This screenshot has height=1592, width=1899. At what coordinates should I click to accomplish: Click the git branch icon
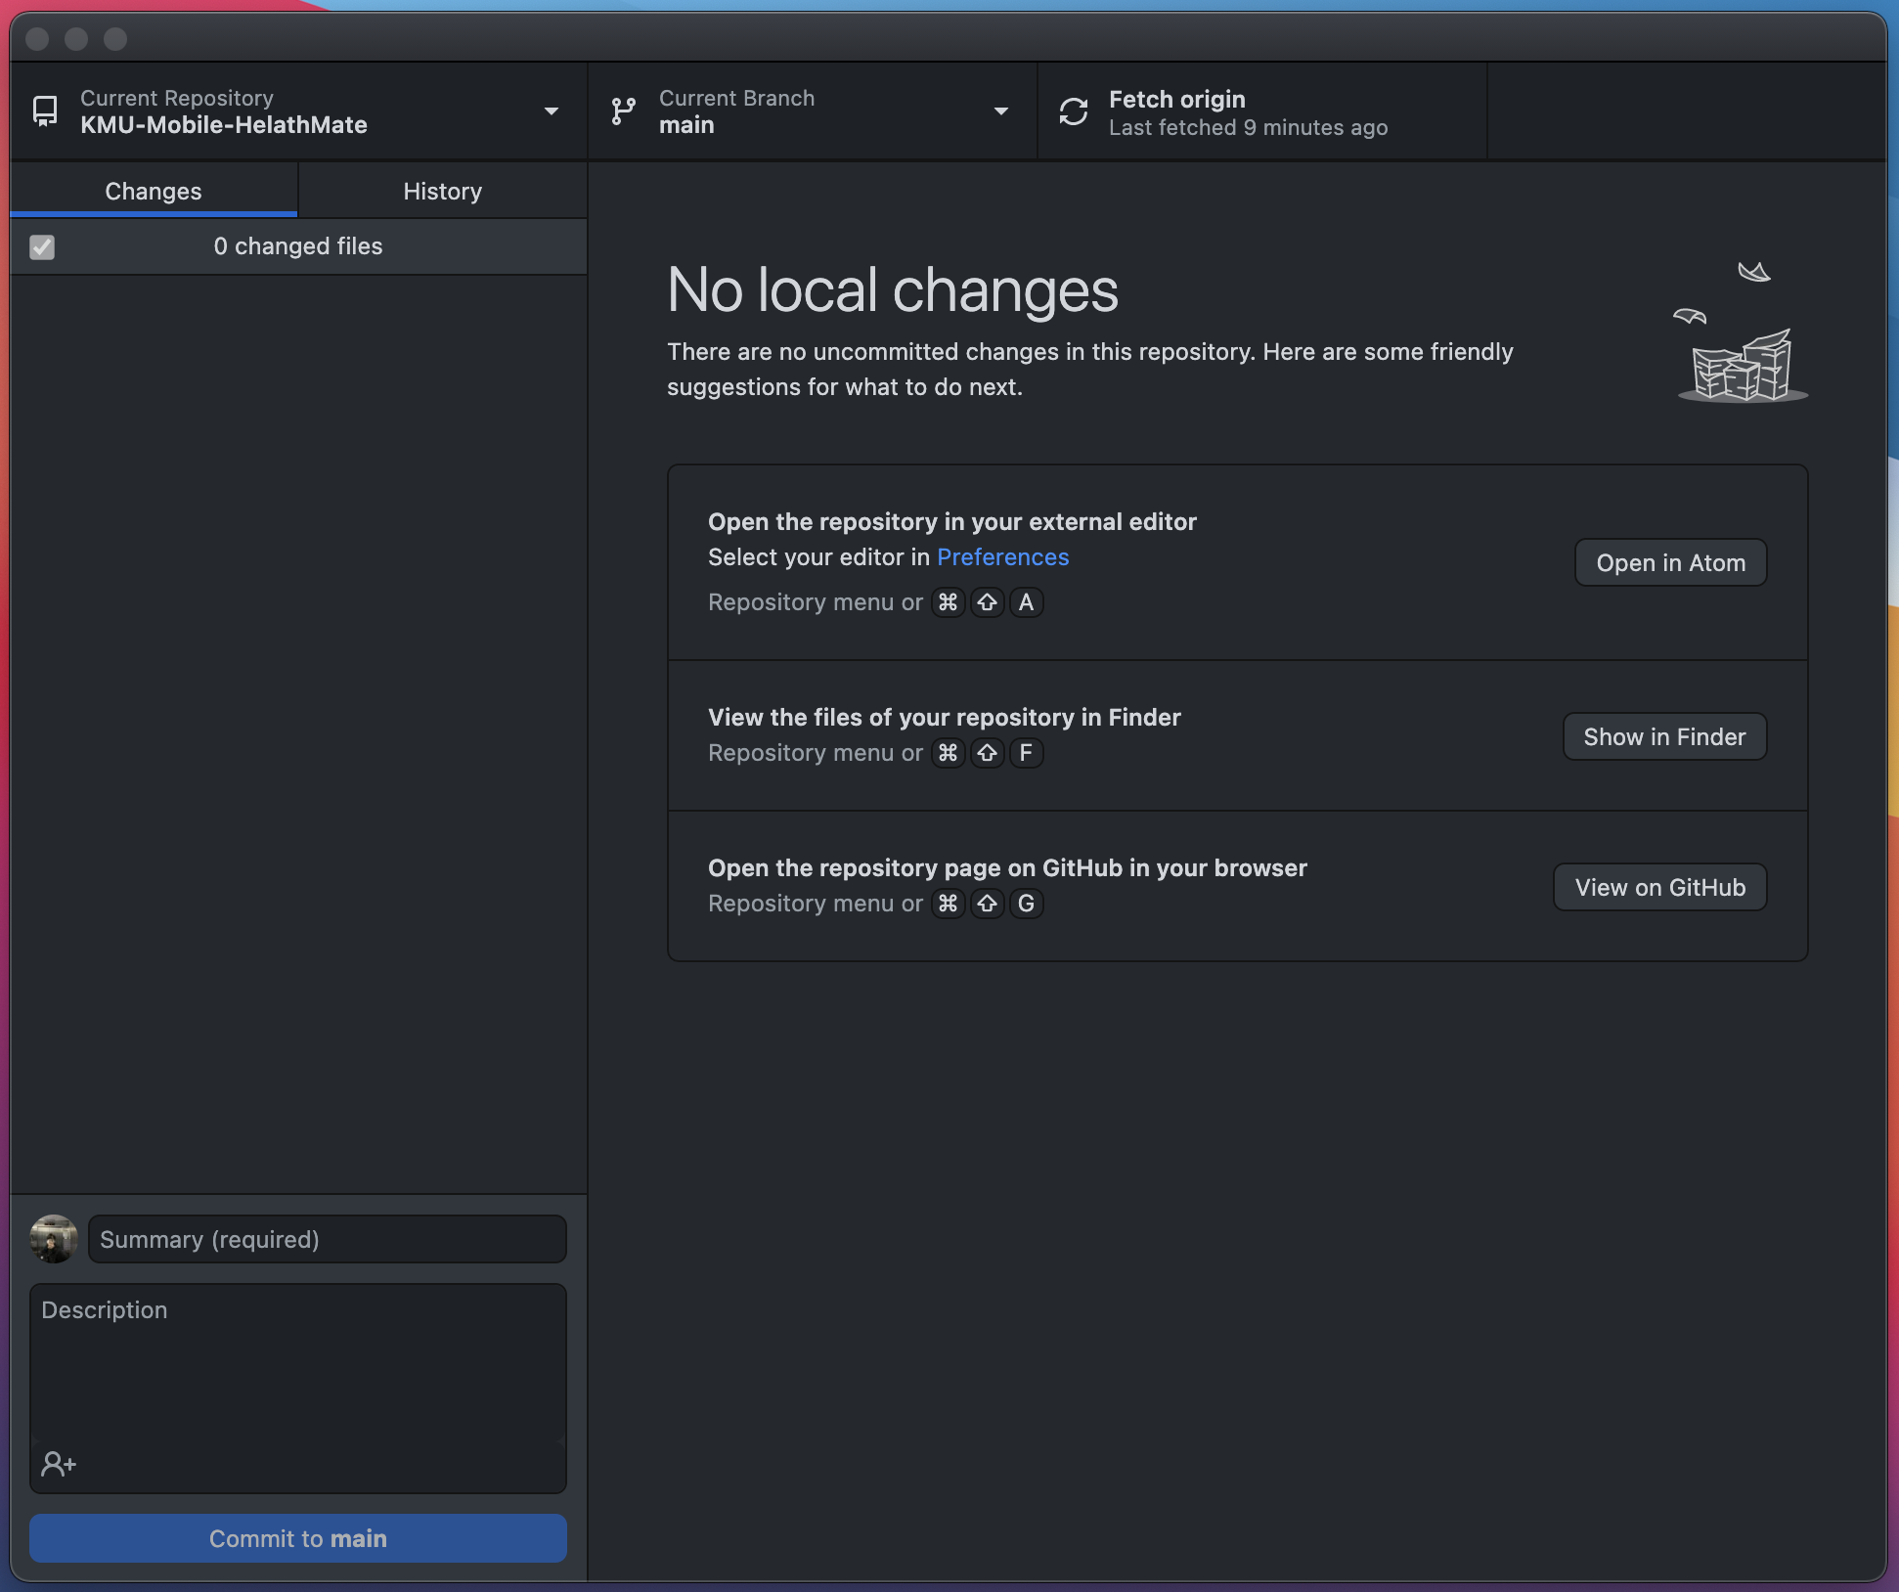(x=623, y=111)
